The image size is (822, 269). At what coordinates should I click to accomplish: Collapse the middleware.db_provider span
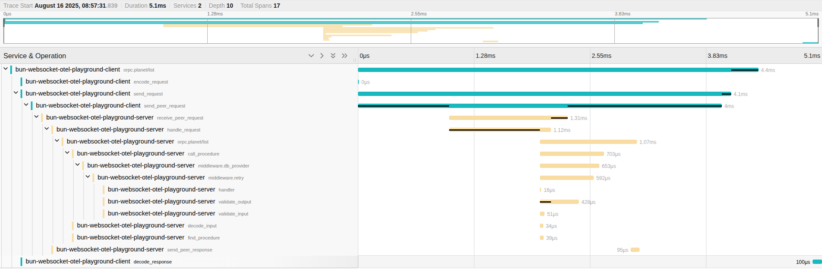click(77, 165)
